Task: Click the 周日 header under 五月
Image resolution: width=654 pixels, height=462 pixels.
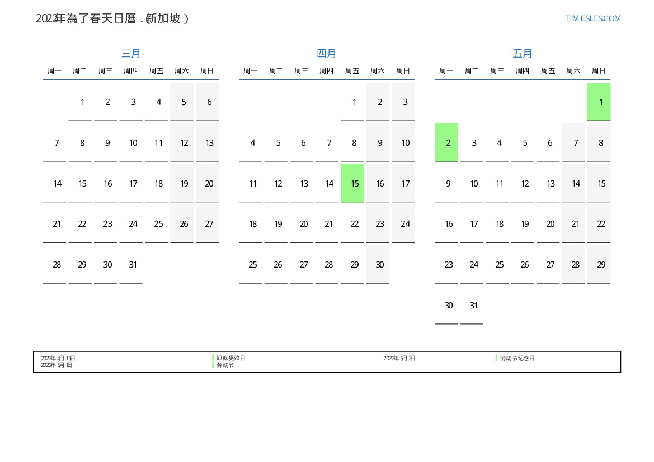Action: point(599,71)
